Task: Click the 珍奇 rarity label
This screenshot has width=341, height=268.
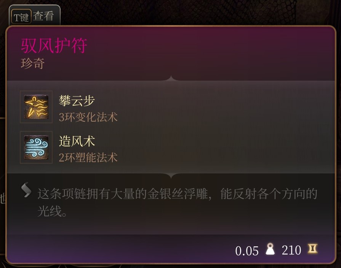Action: coord(33,63)
